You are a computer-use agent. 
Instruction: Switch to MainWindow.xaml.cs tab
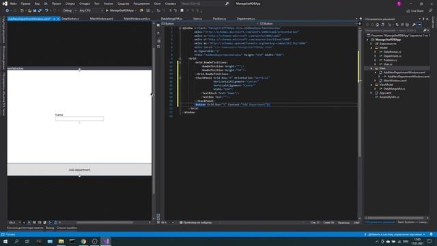tap(137, 18)
